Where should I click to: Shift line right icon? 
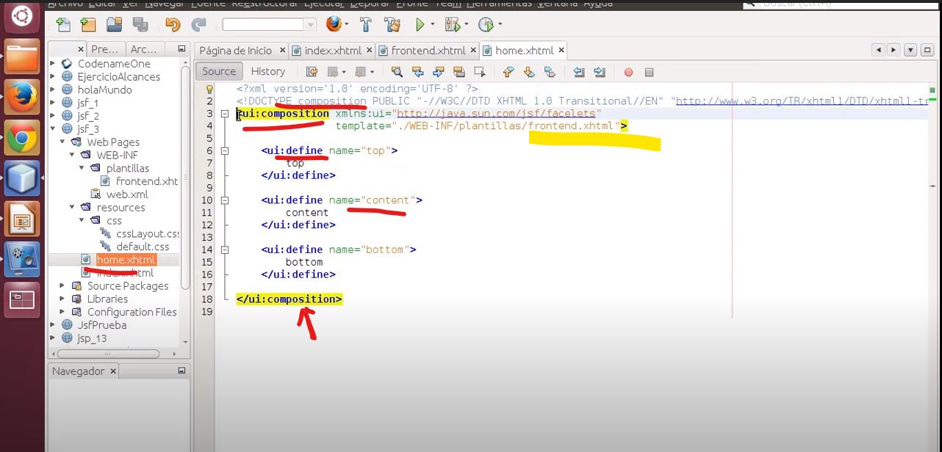(600, 72)
